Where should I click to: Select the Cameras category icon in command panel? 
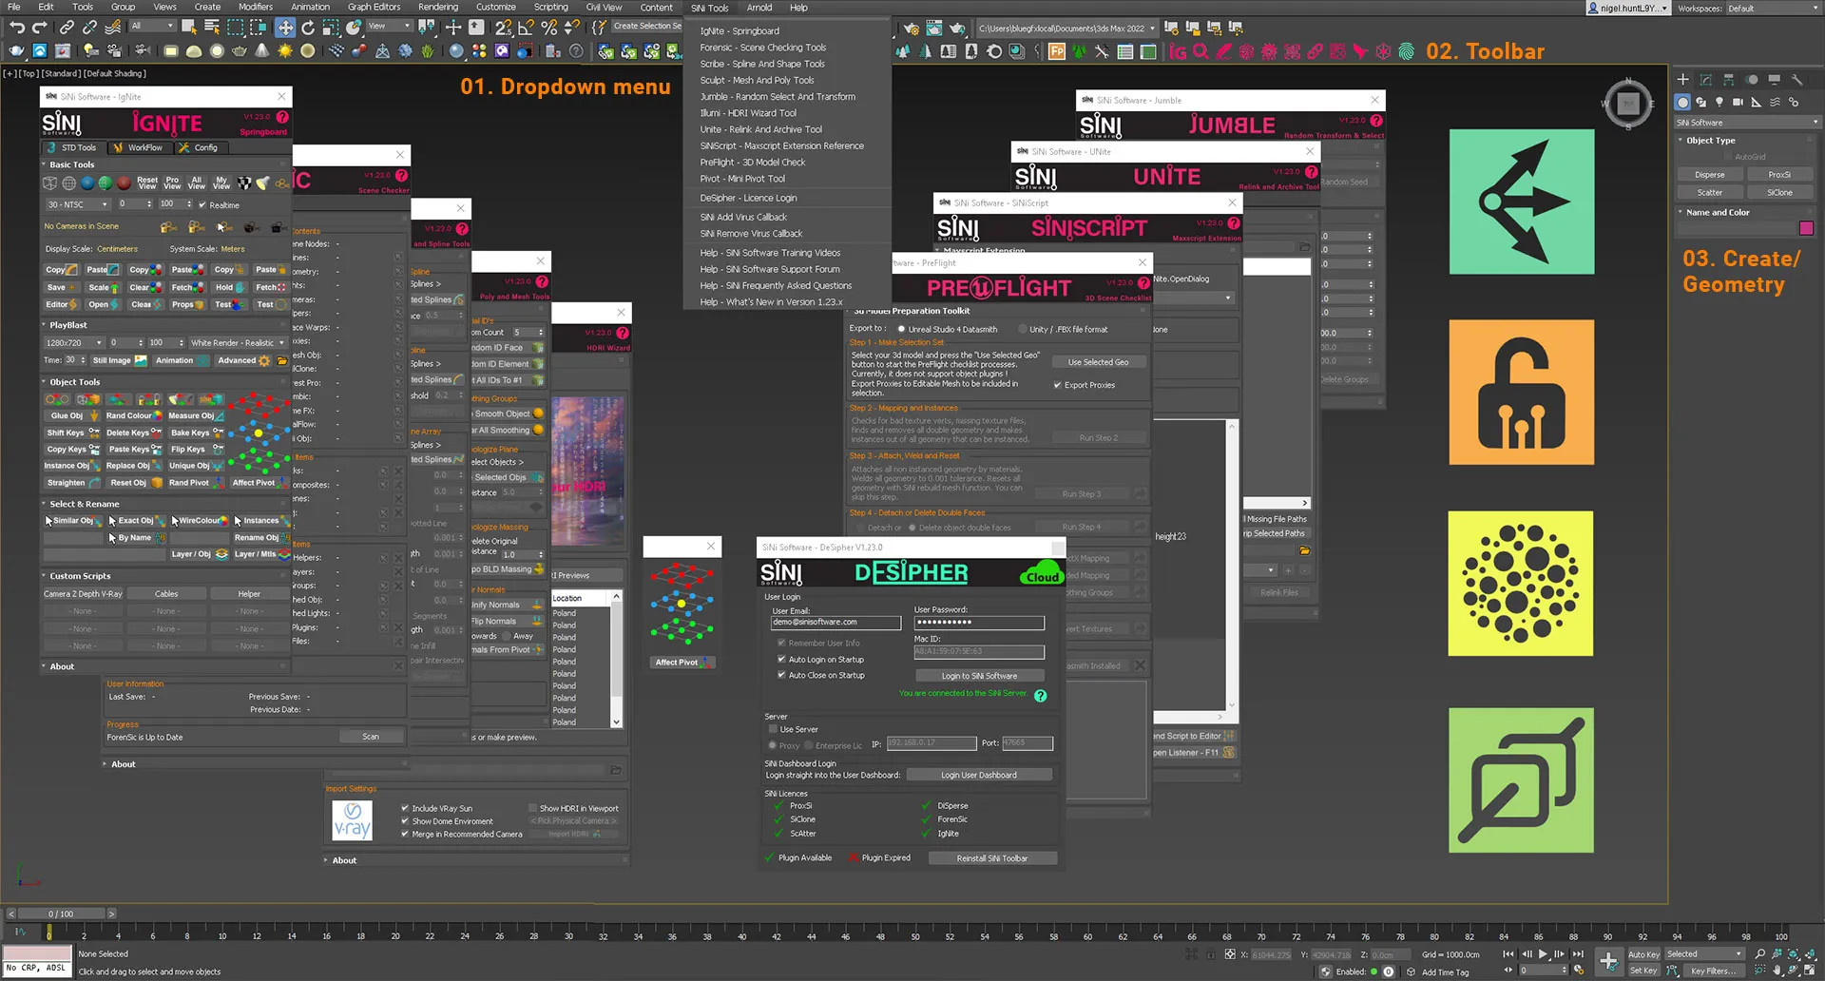tap(1738, 102)
